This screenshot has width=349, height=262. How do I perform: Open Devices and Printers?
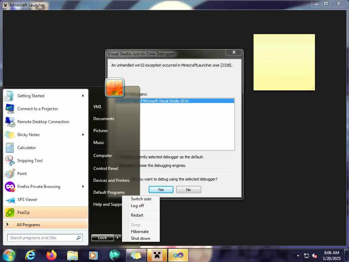click(x=111, y=180)
